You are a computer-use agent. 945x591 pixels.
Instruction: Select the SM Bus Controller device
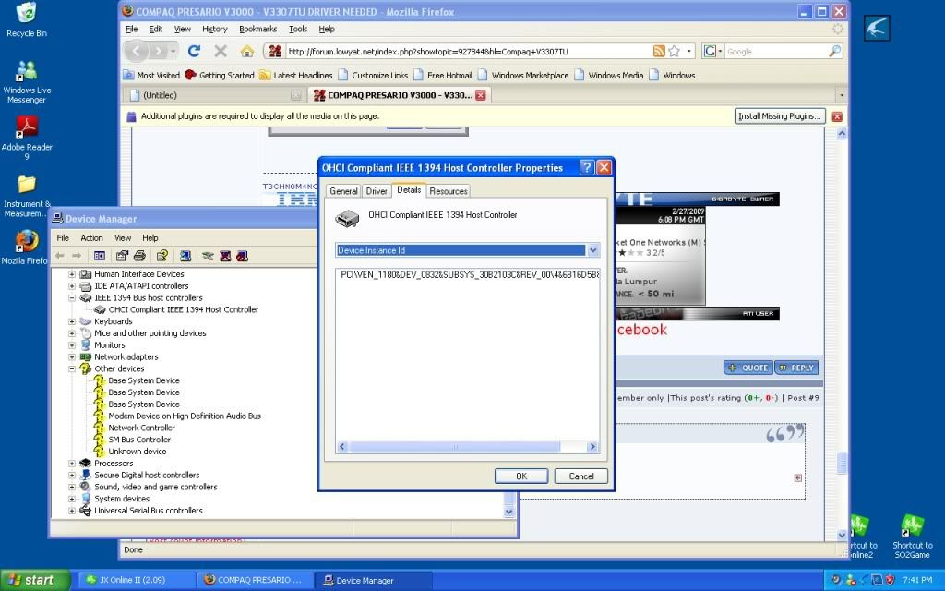[x=139, y=440]
